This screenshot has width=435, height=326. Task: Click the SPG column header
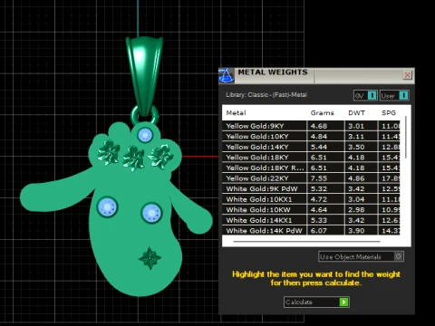(389, 113)
